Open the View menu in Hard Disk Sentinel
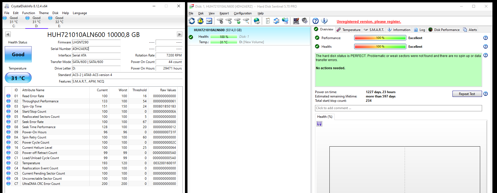Viewport: 497px width, 193px height. 212,13
